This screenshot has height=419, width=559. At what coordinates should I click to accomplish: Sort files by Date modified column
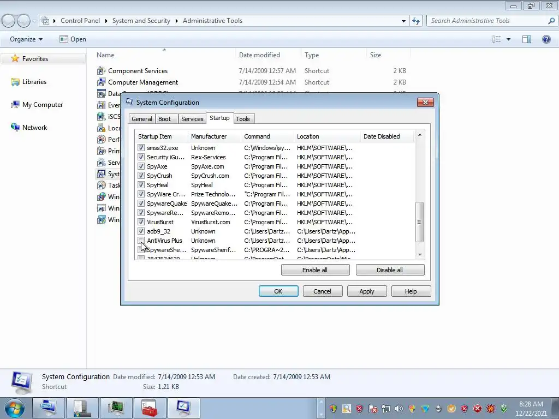268,55
